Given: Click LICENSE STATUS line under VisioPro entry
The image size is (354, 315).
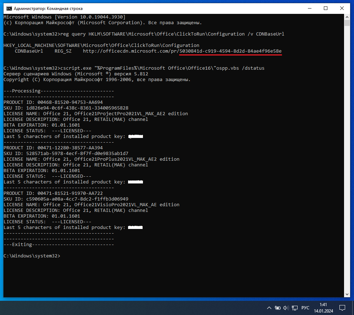Looking at the screenshot, I should coord(48,222).
